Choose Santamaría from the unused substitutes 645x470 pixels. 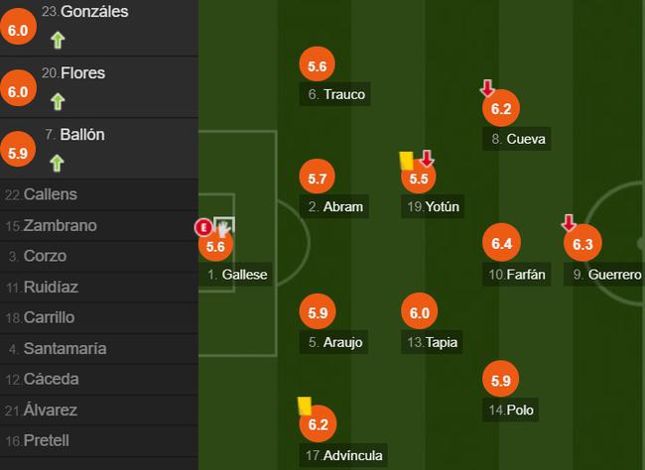tap(64, 348)
